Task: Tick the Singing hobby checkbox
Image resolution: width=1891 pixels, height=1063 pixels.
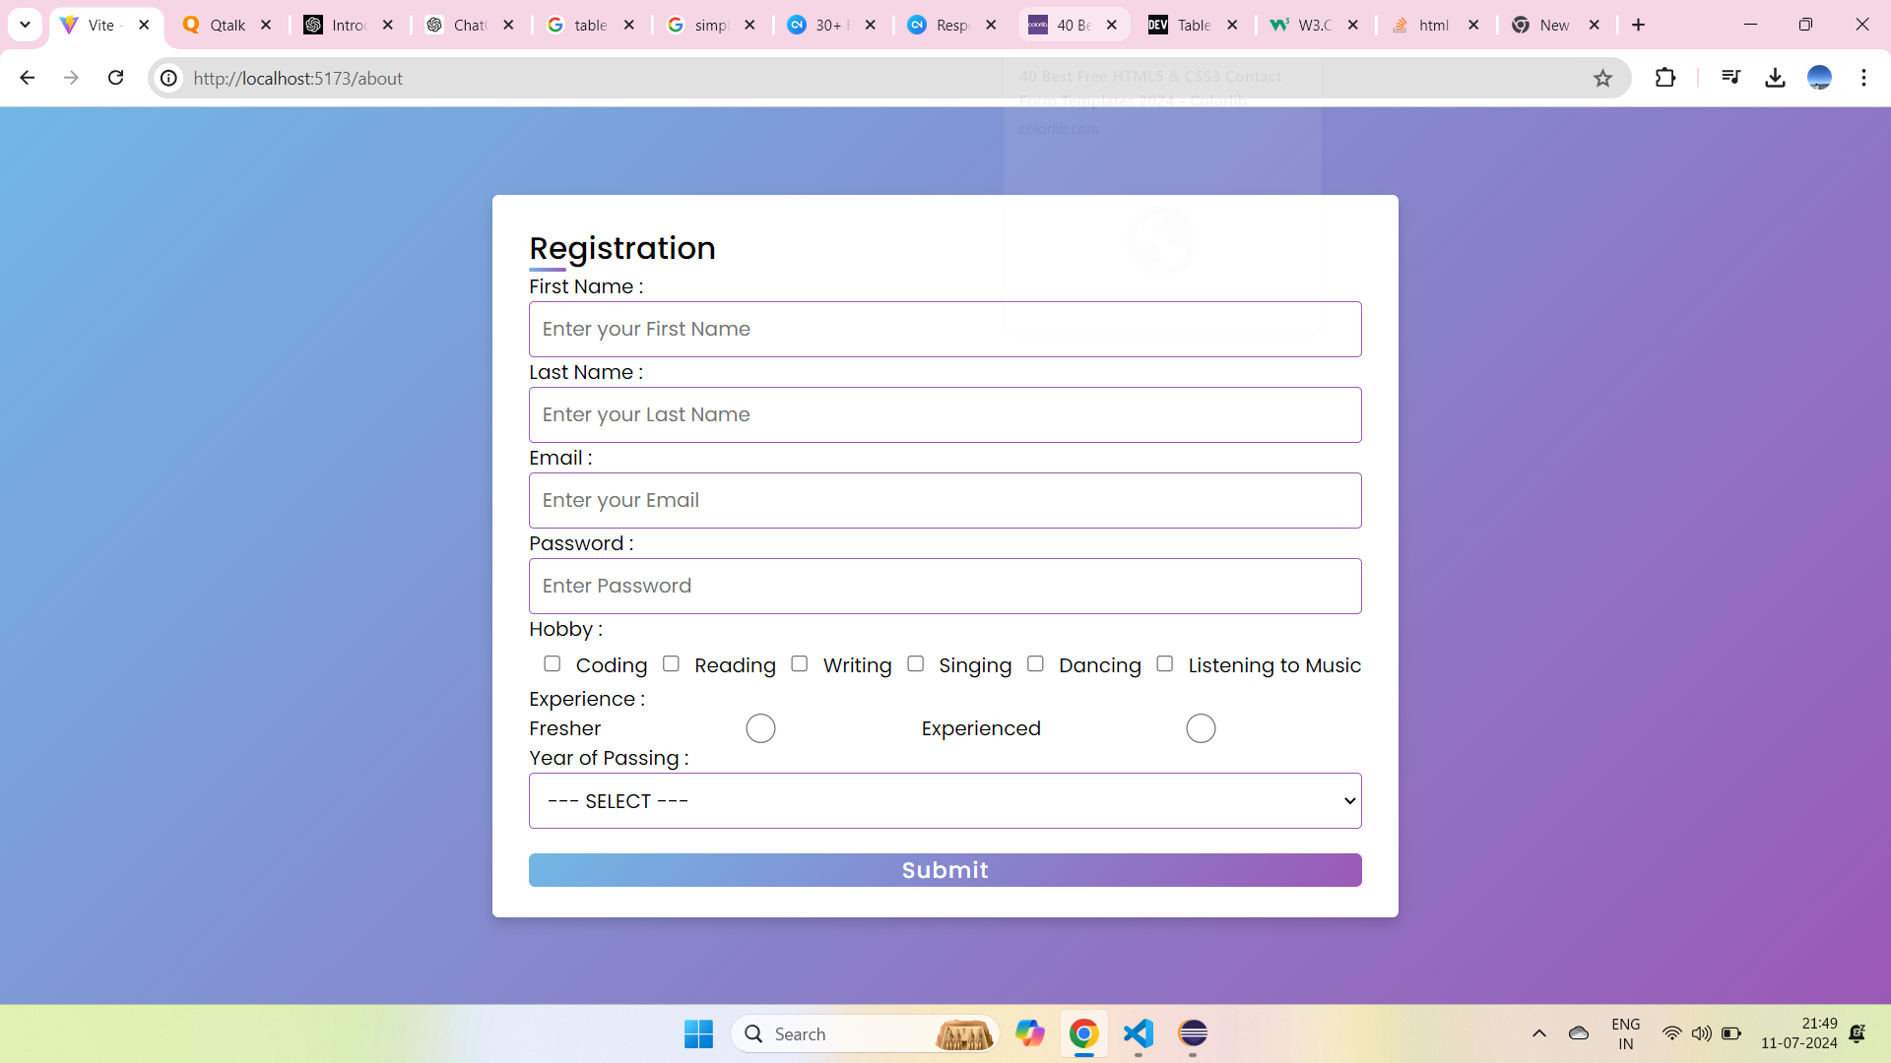Action: [x=916, y=664]
